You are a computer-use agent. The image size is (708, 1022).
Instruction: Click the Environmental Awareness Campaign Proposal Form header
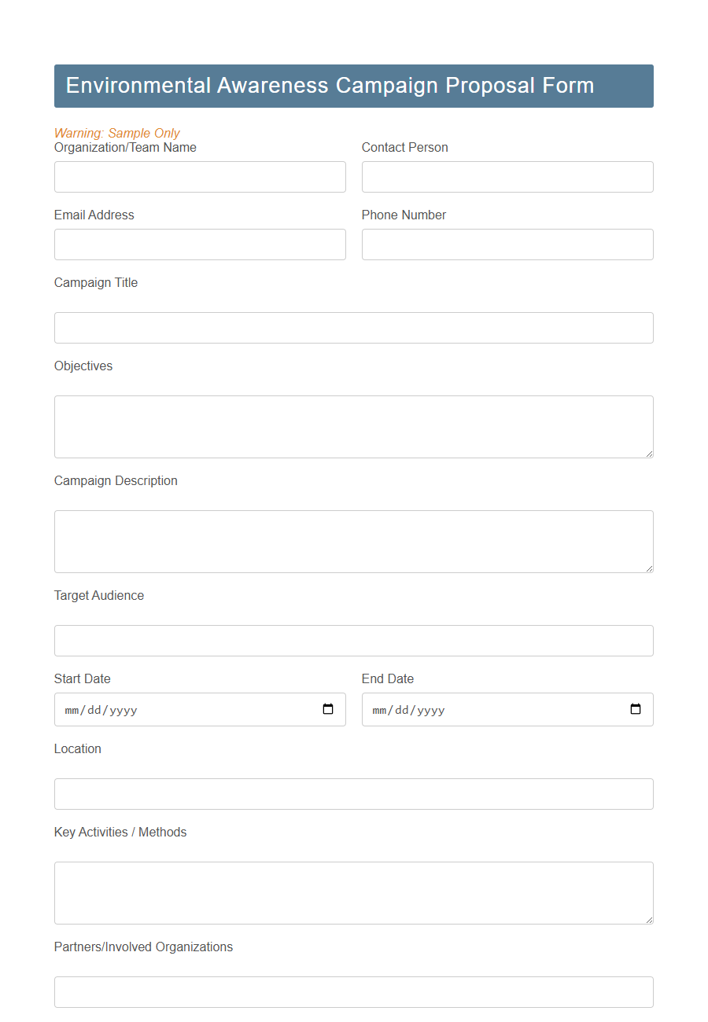353,86
